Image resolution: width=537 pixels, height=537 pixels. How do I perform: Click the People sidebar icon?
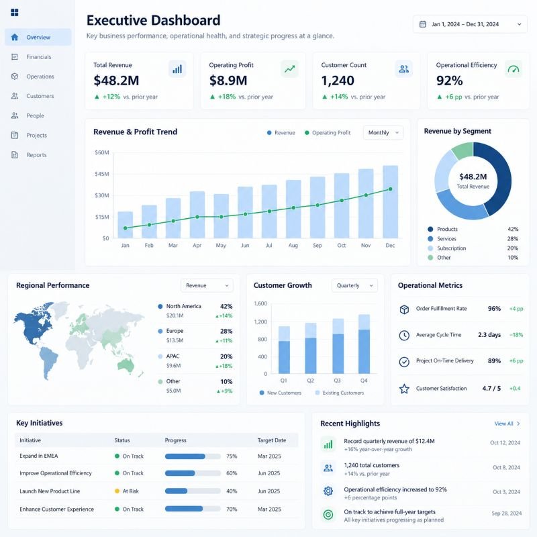tap(14, 115)
